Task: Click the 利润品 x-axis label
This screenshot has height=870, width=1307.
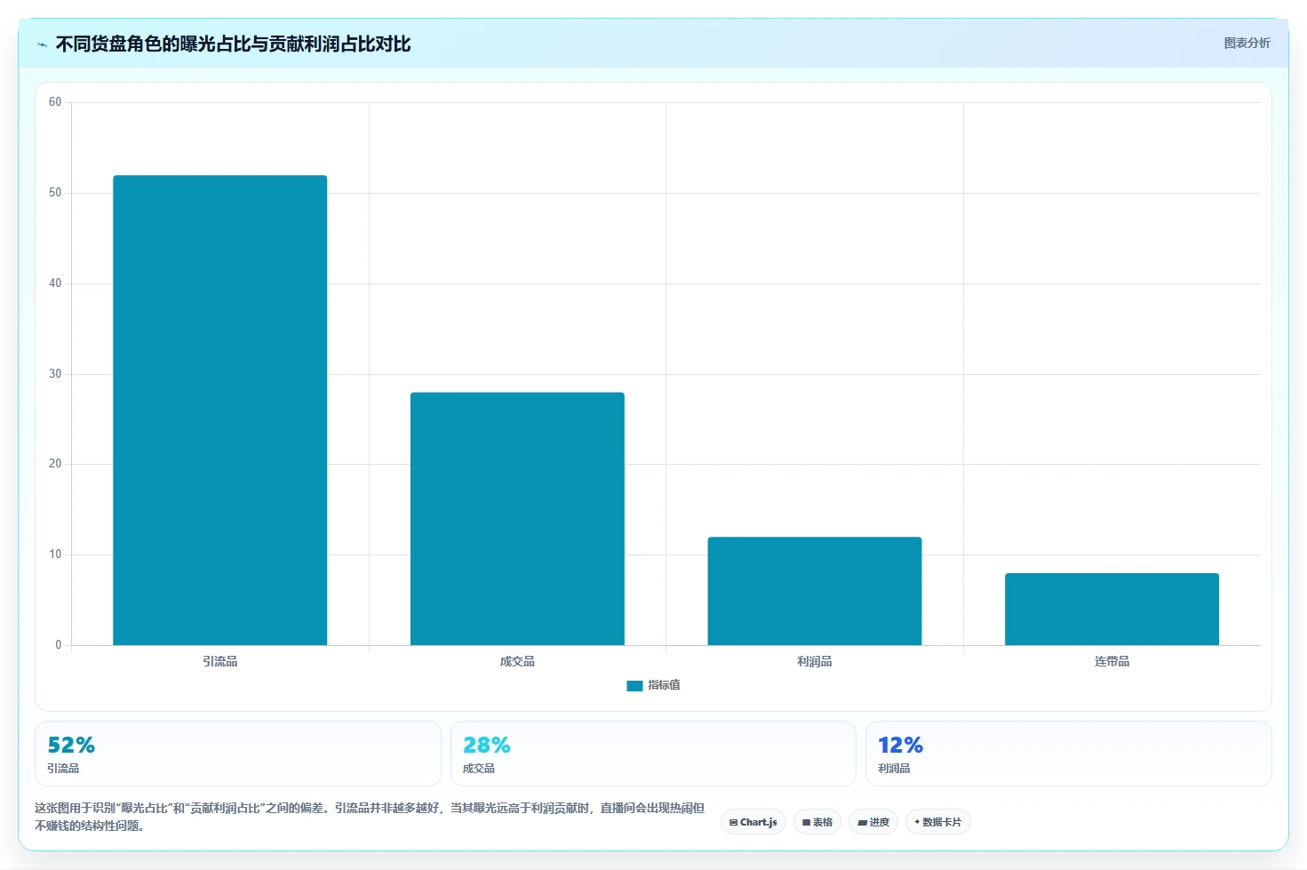Action: [x=815, y=661]
